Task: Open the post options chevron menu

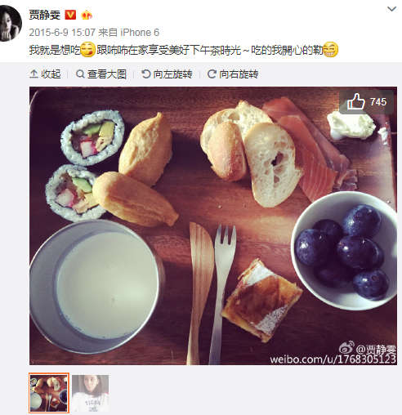Action: tap(391, 9)
